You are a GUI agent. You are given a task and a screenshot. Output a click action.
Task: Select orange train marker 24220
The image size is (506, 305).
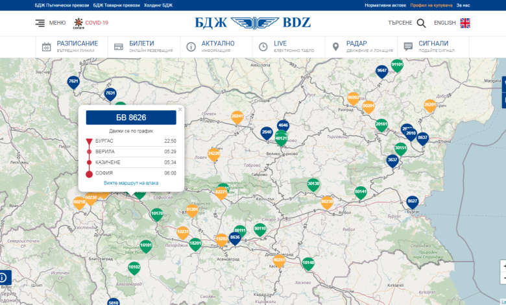coord(213,154)
